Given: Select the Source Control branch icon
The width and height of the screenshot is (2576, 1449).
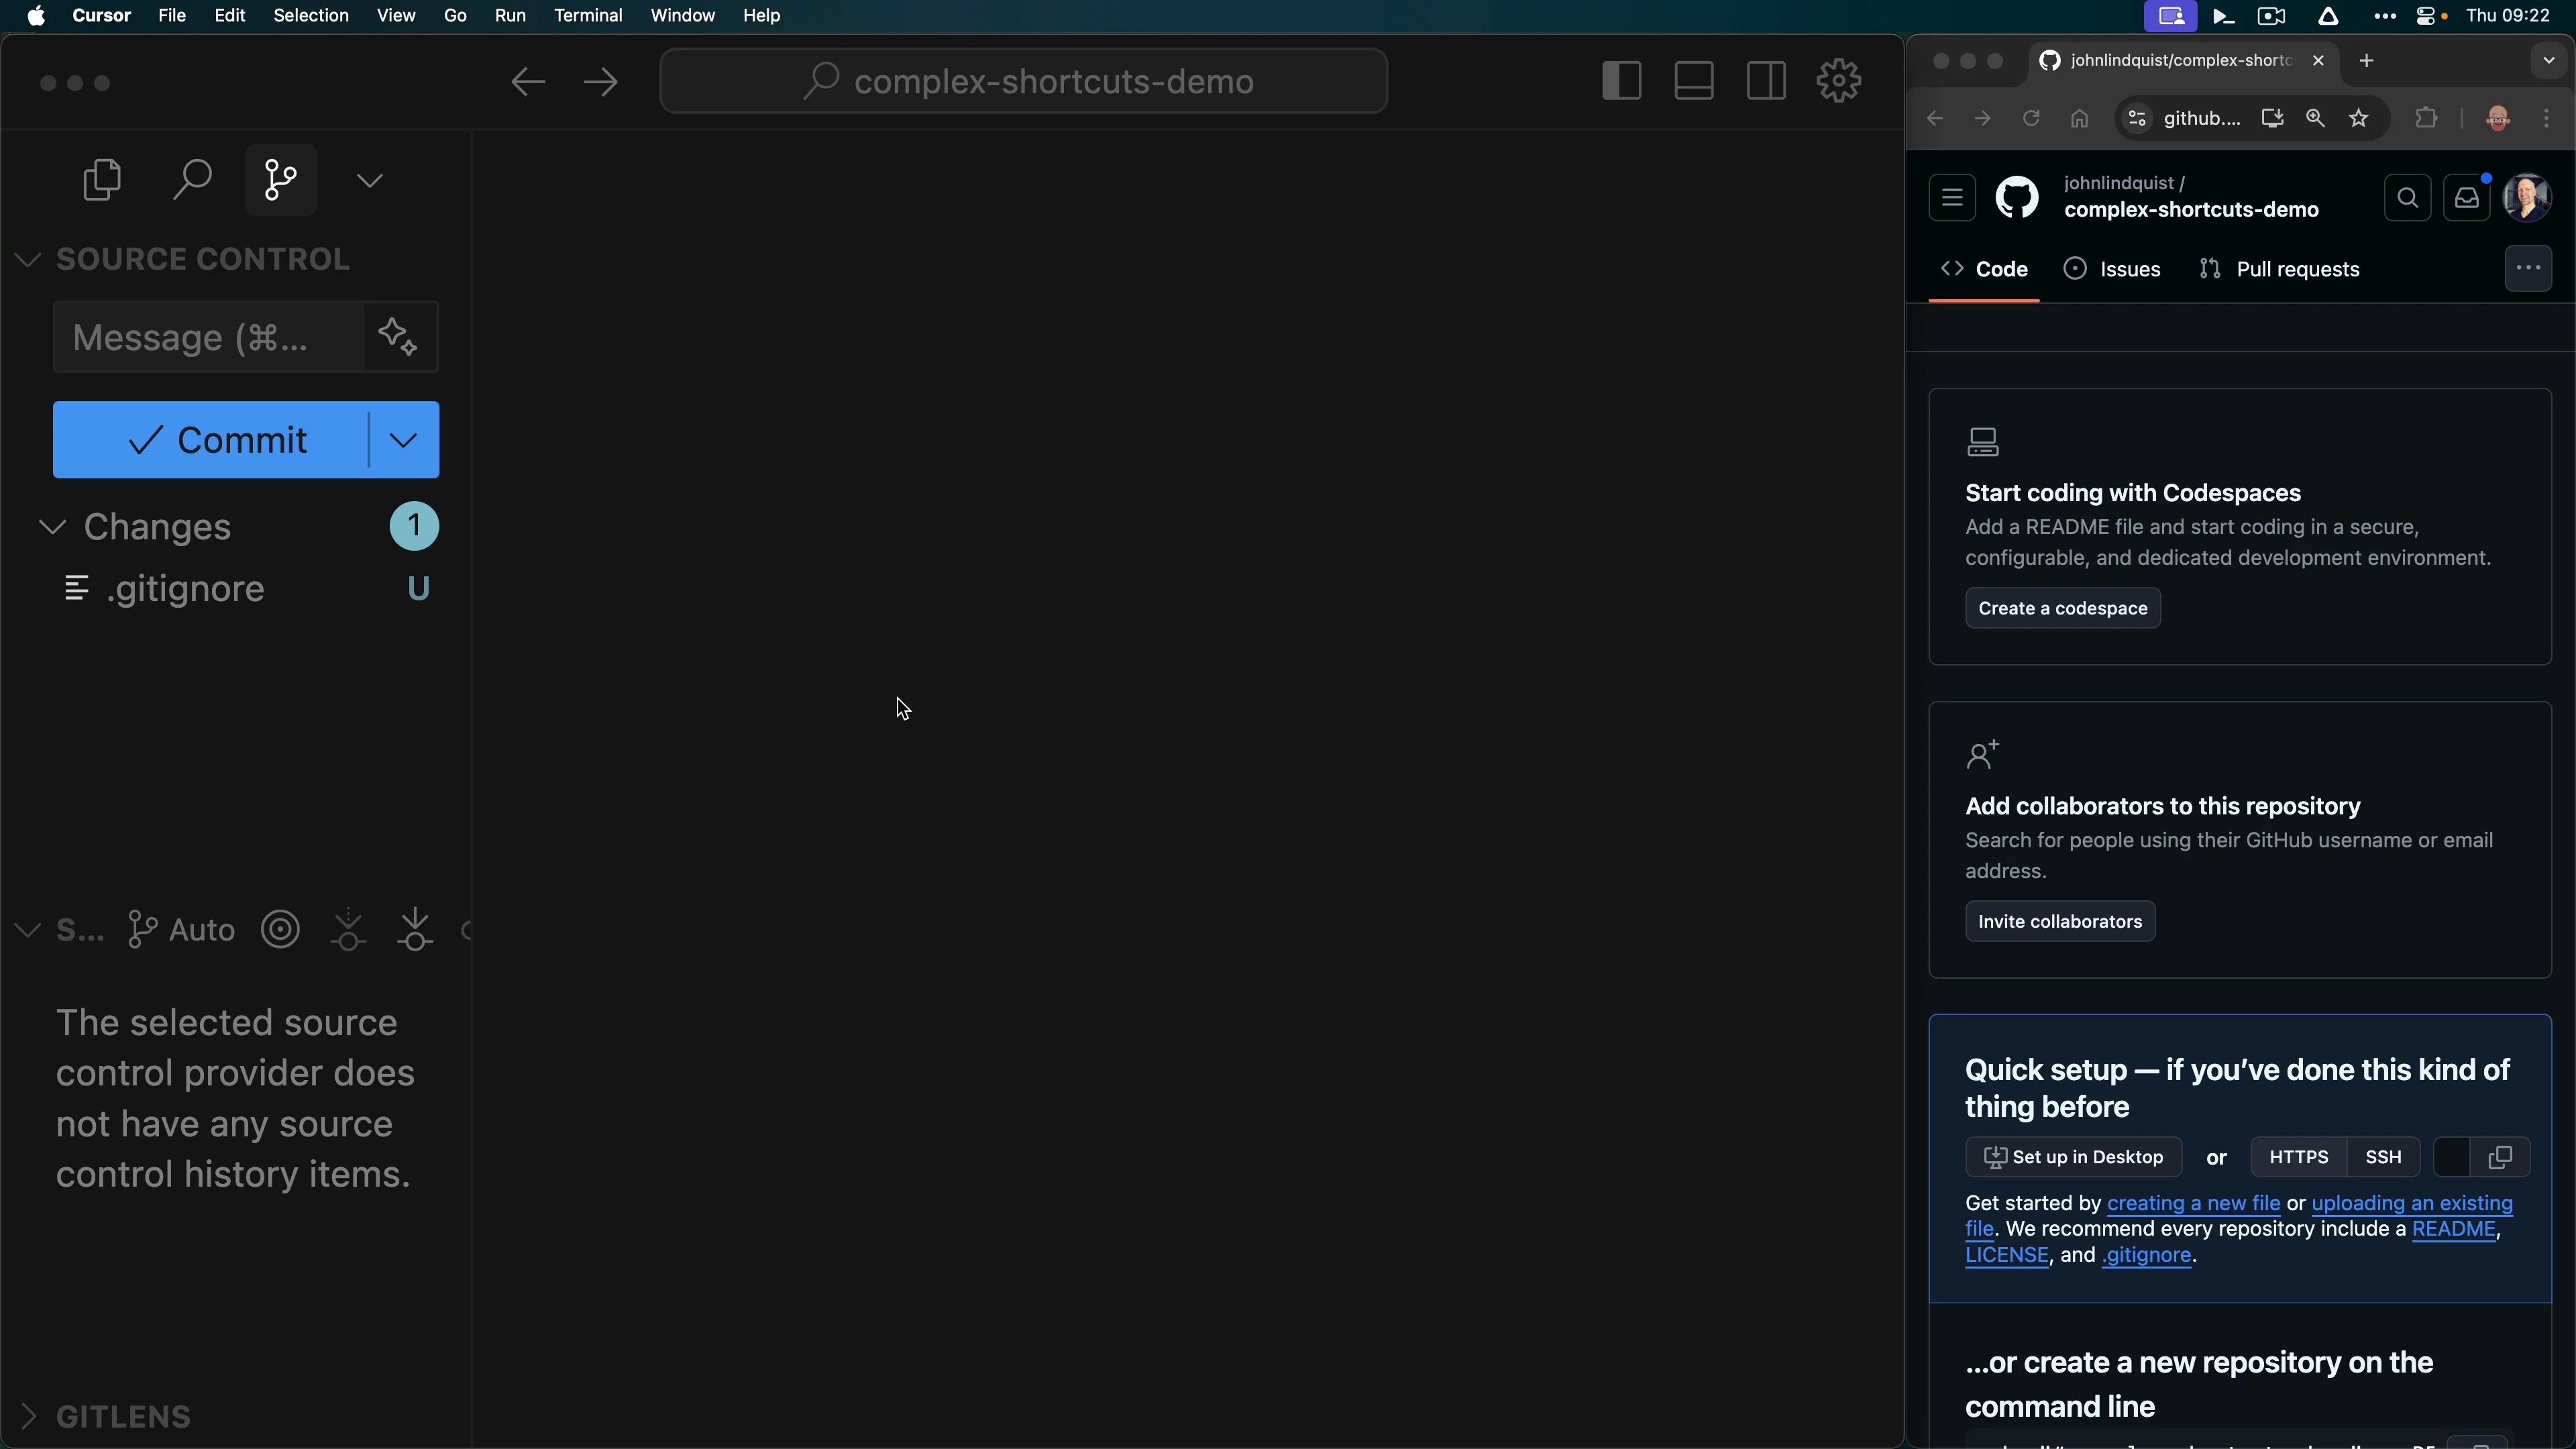Looking at the screenshot, I should (x=281, y=180).
